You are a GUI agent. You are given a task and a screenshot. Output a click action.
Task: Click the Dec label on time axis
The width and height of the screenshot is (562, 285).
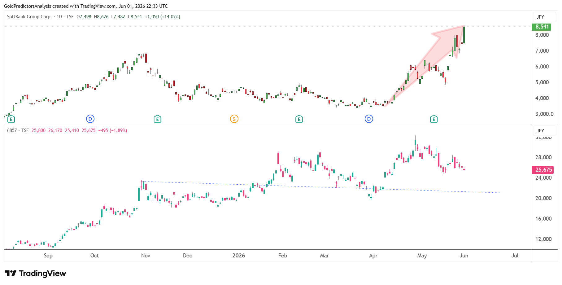pos(187,256)
